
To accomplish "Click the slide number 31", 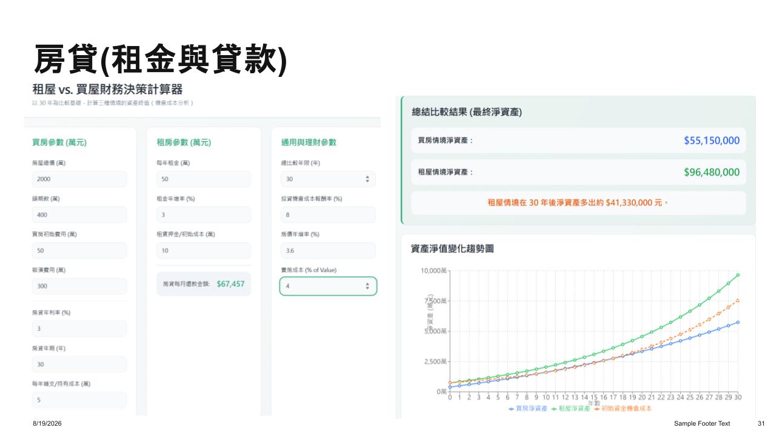I will click(761, 424).
